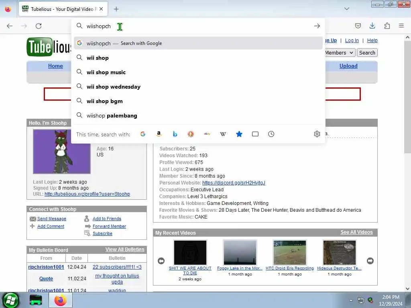Screen dimensions: 411x308
Task: Open the Firefox hamburger menu
Action: coord(401,26)
